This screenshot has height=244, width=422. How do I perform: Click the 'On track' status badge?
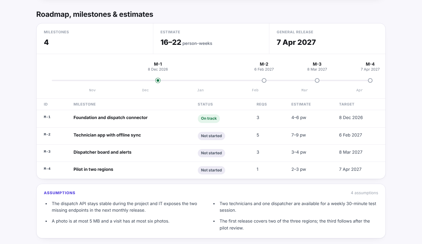tap(209, 119)
